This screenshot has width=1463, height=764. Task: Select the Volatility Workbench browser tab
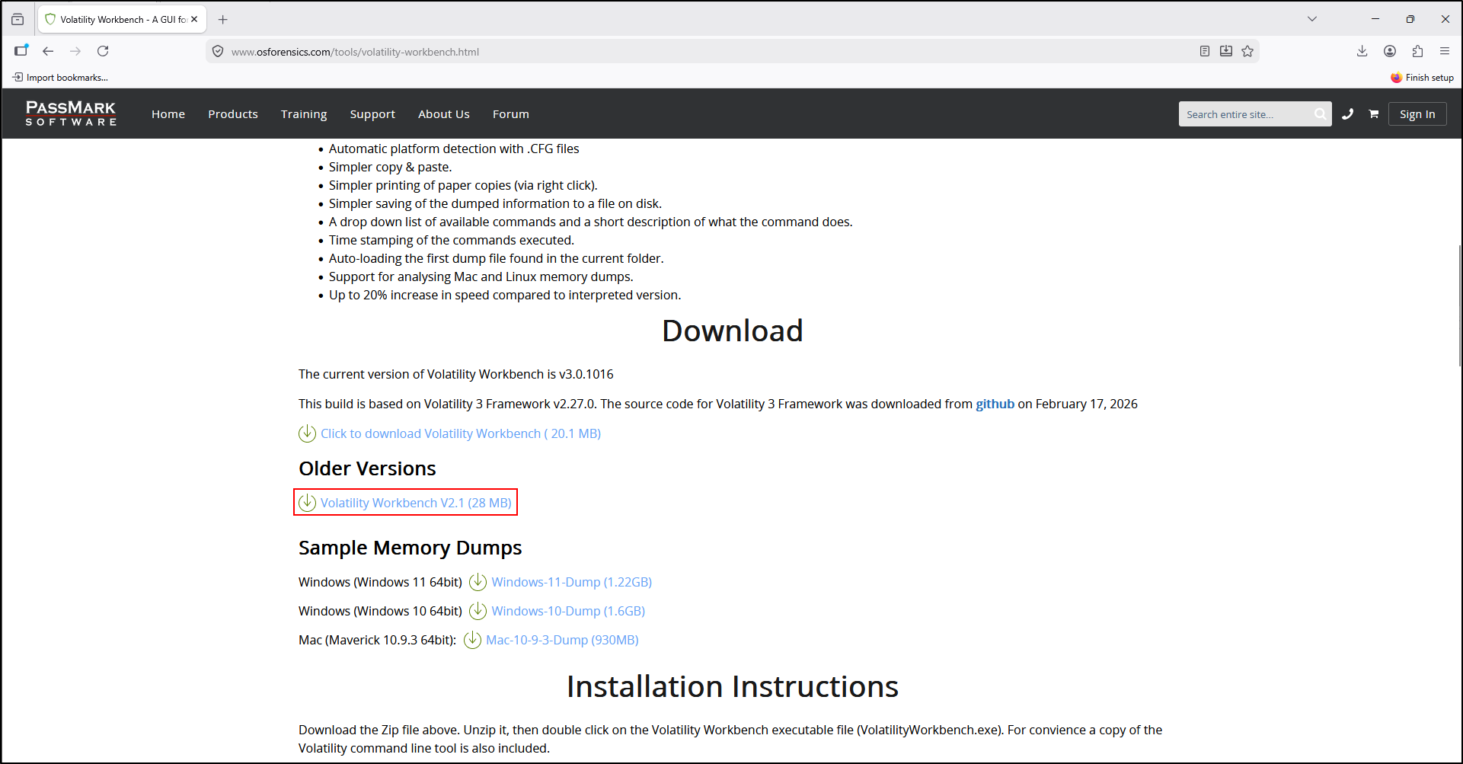122,19
